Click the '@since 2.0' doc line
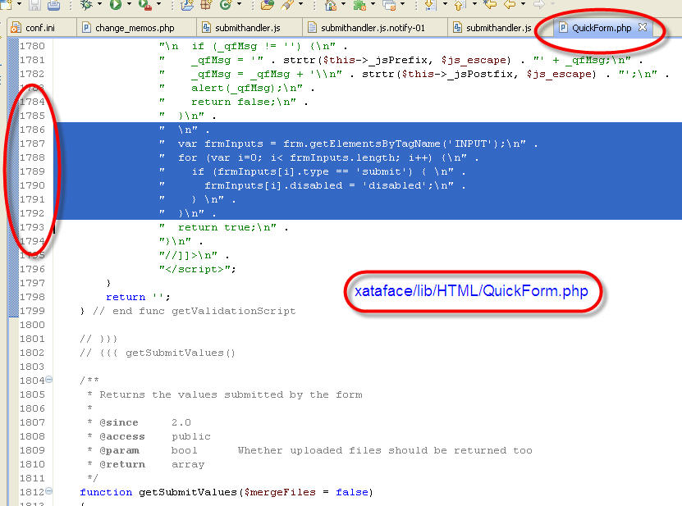Image resolution: width=682 pixels, height=506 pixels. (x=139, y=422)
